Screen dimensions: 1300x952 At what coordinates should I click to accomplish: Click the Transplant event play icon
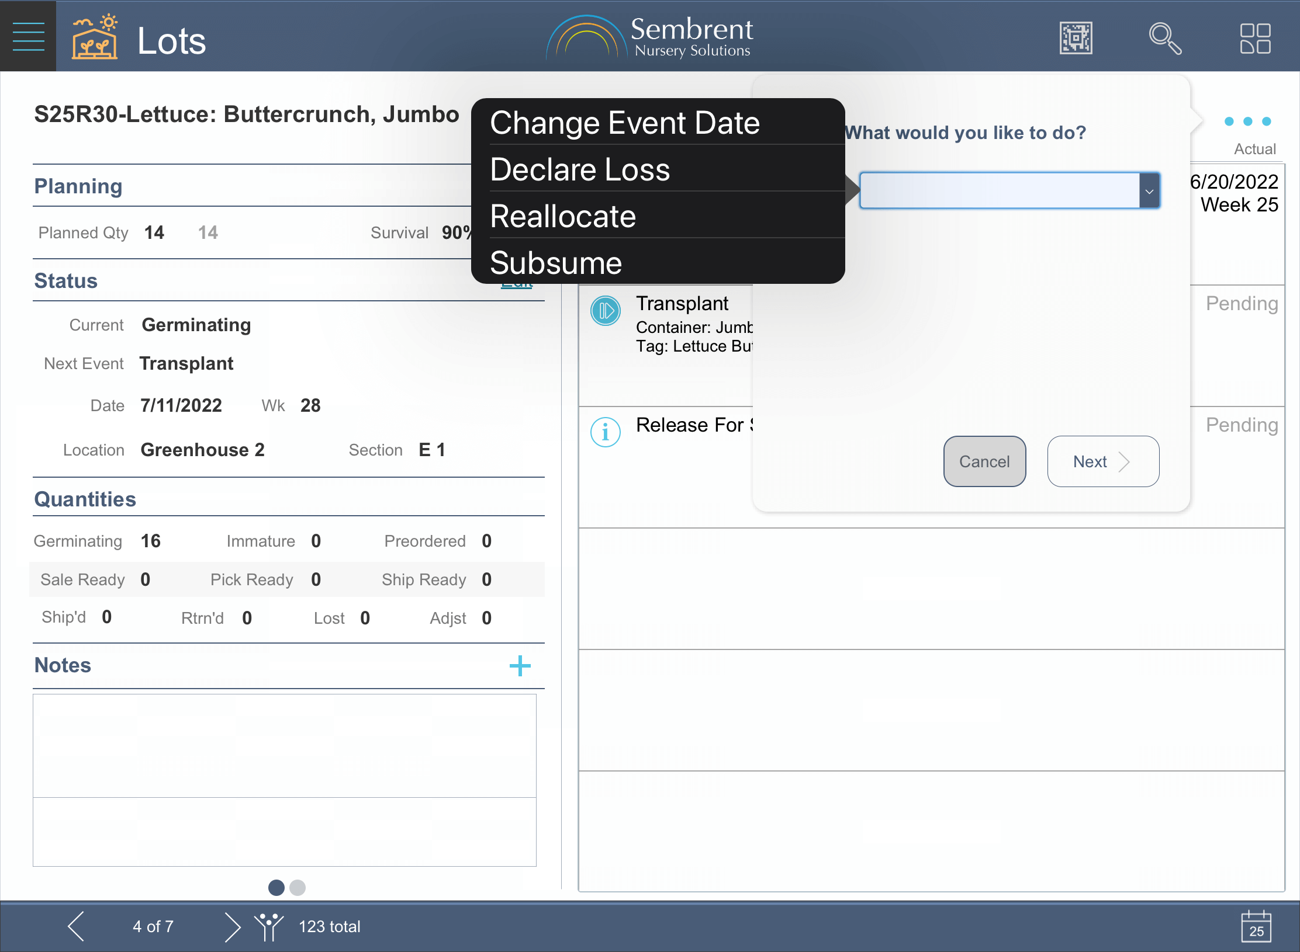[x=605, y=310]
